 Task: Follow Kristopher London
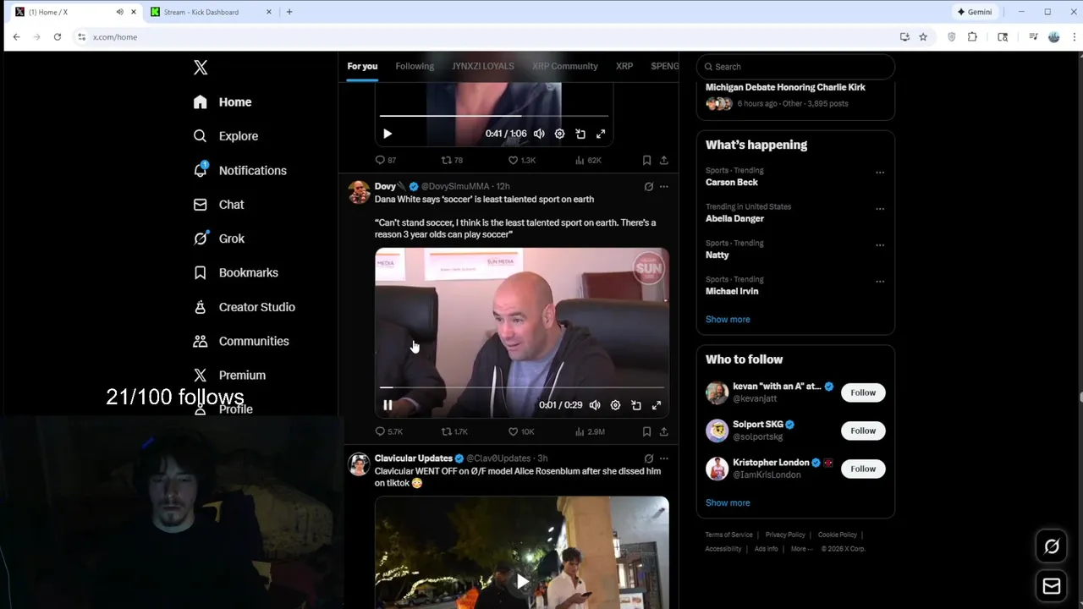click(x=863, y=469)
